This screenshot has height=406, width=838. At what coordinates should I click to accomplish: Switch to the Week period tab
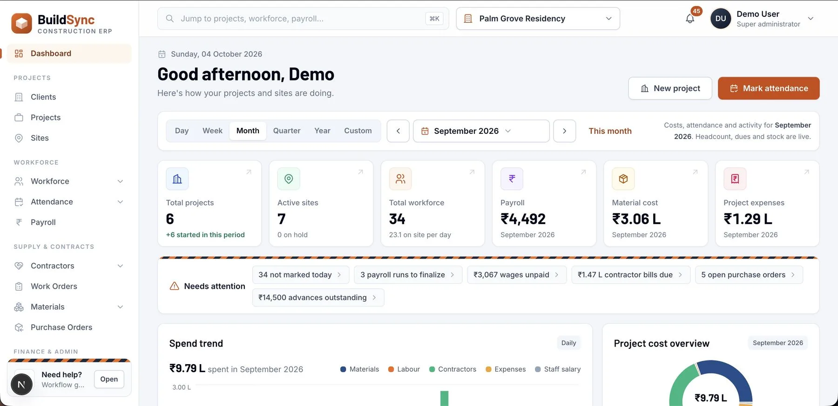(212, 131)
